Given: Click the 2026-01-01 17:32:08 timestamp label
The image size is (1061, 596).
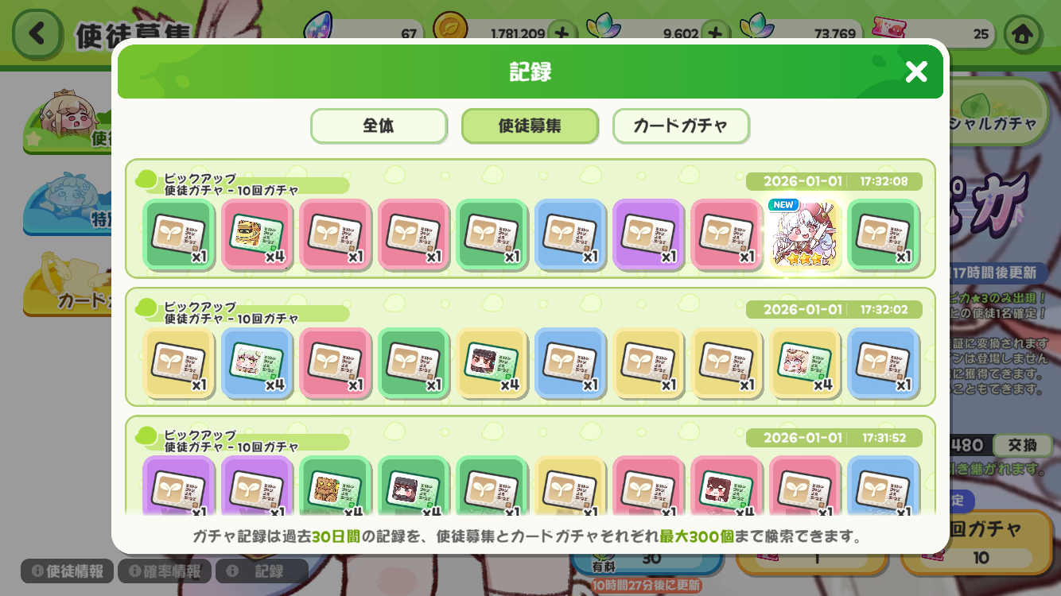Looking at the screenshot, I should (x=834, y=181).
